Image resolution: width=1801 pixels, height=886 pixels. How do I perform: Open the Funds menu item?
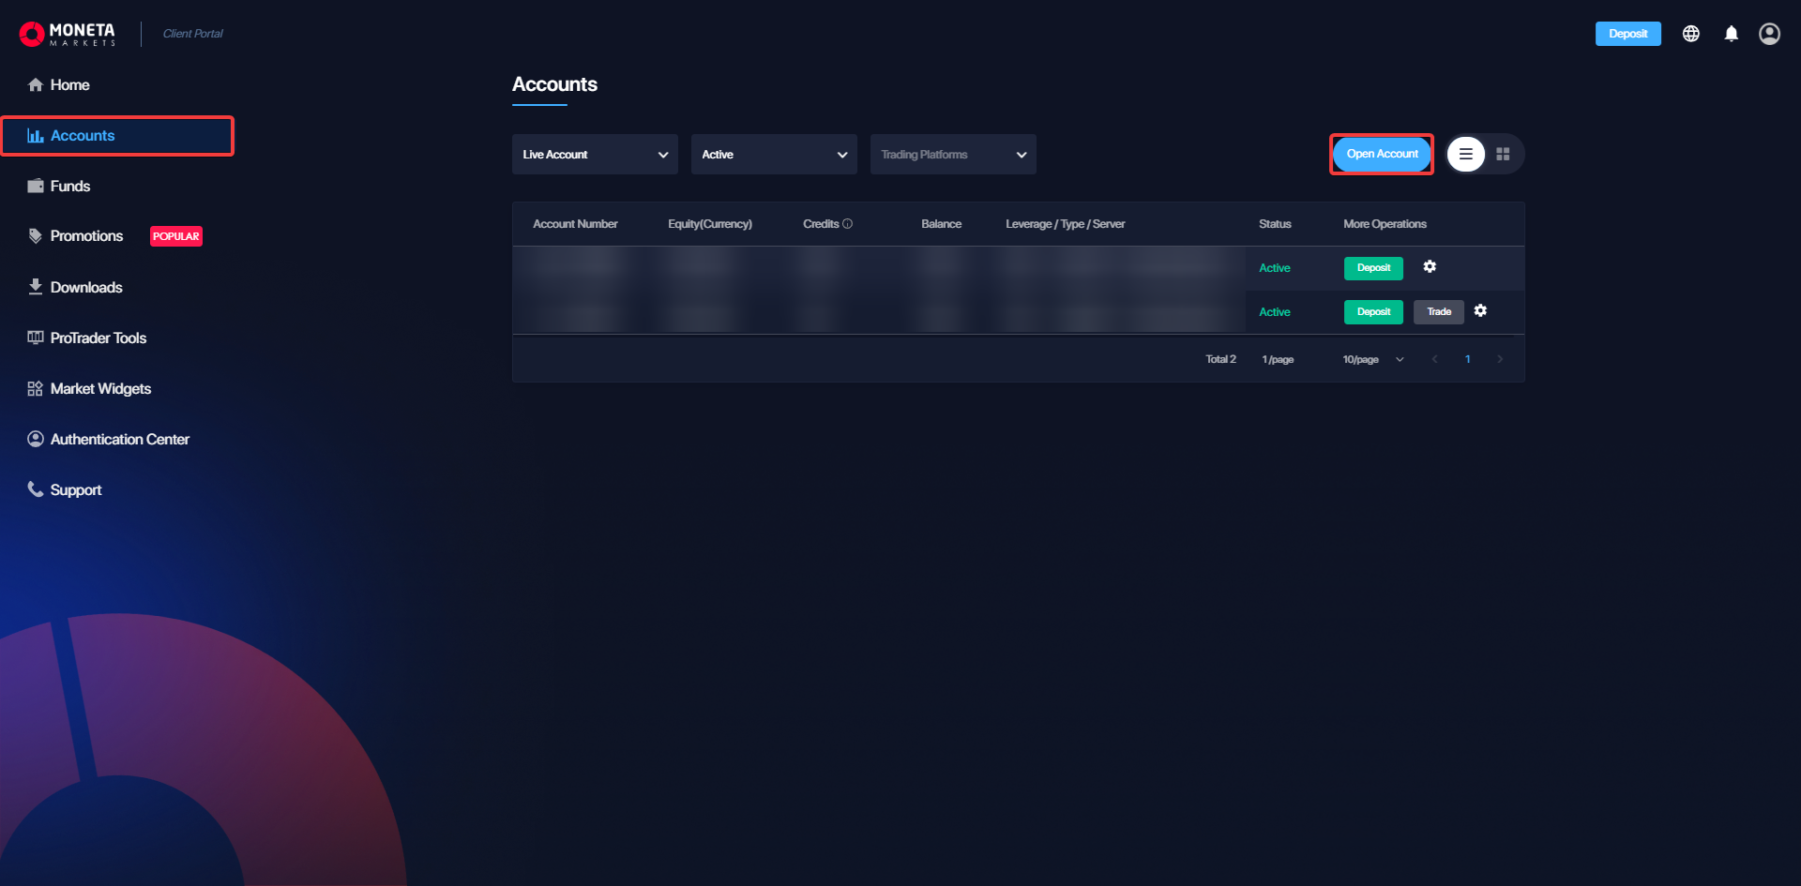point(70,187)
